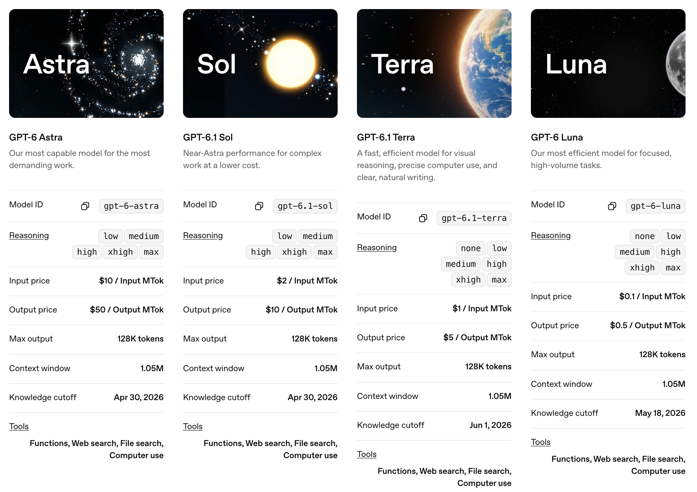Open the Tools link under GPT-6 Luna
Screen dimensions: 697x492
click(x=541, y=442)
